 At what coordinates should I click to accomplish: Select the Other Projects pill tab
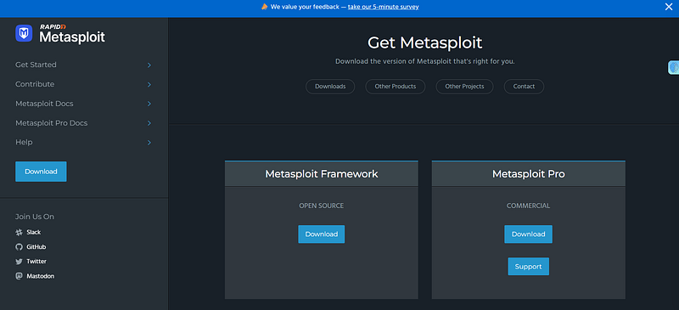pos(464,87)
